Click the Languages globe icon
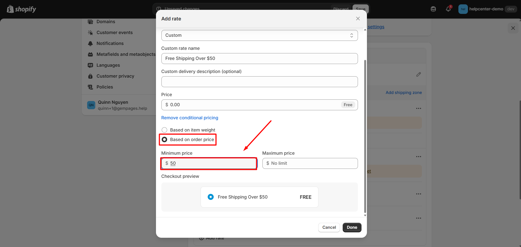521x247 pixels. pyautogui.click(x=90, y=65)
